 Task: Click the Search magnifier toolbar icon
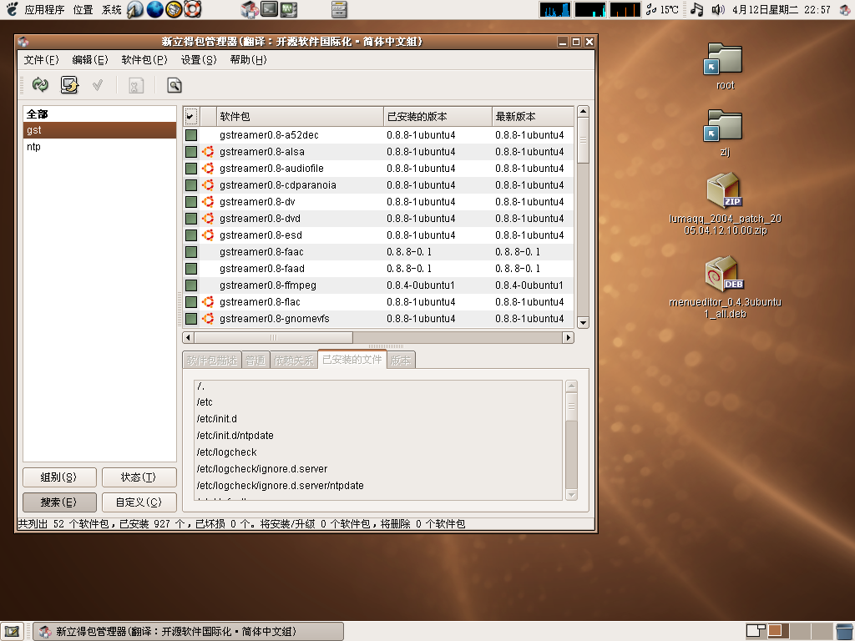[174, 85]
